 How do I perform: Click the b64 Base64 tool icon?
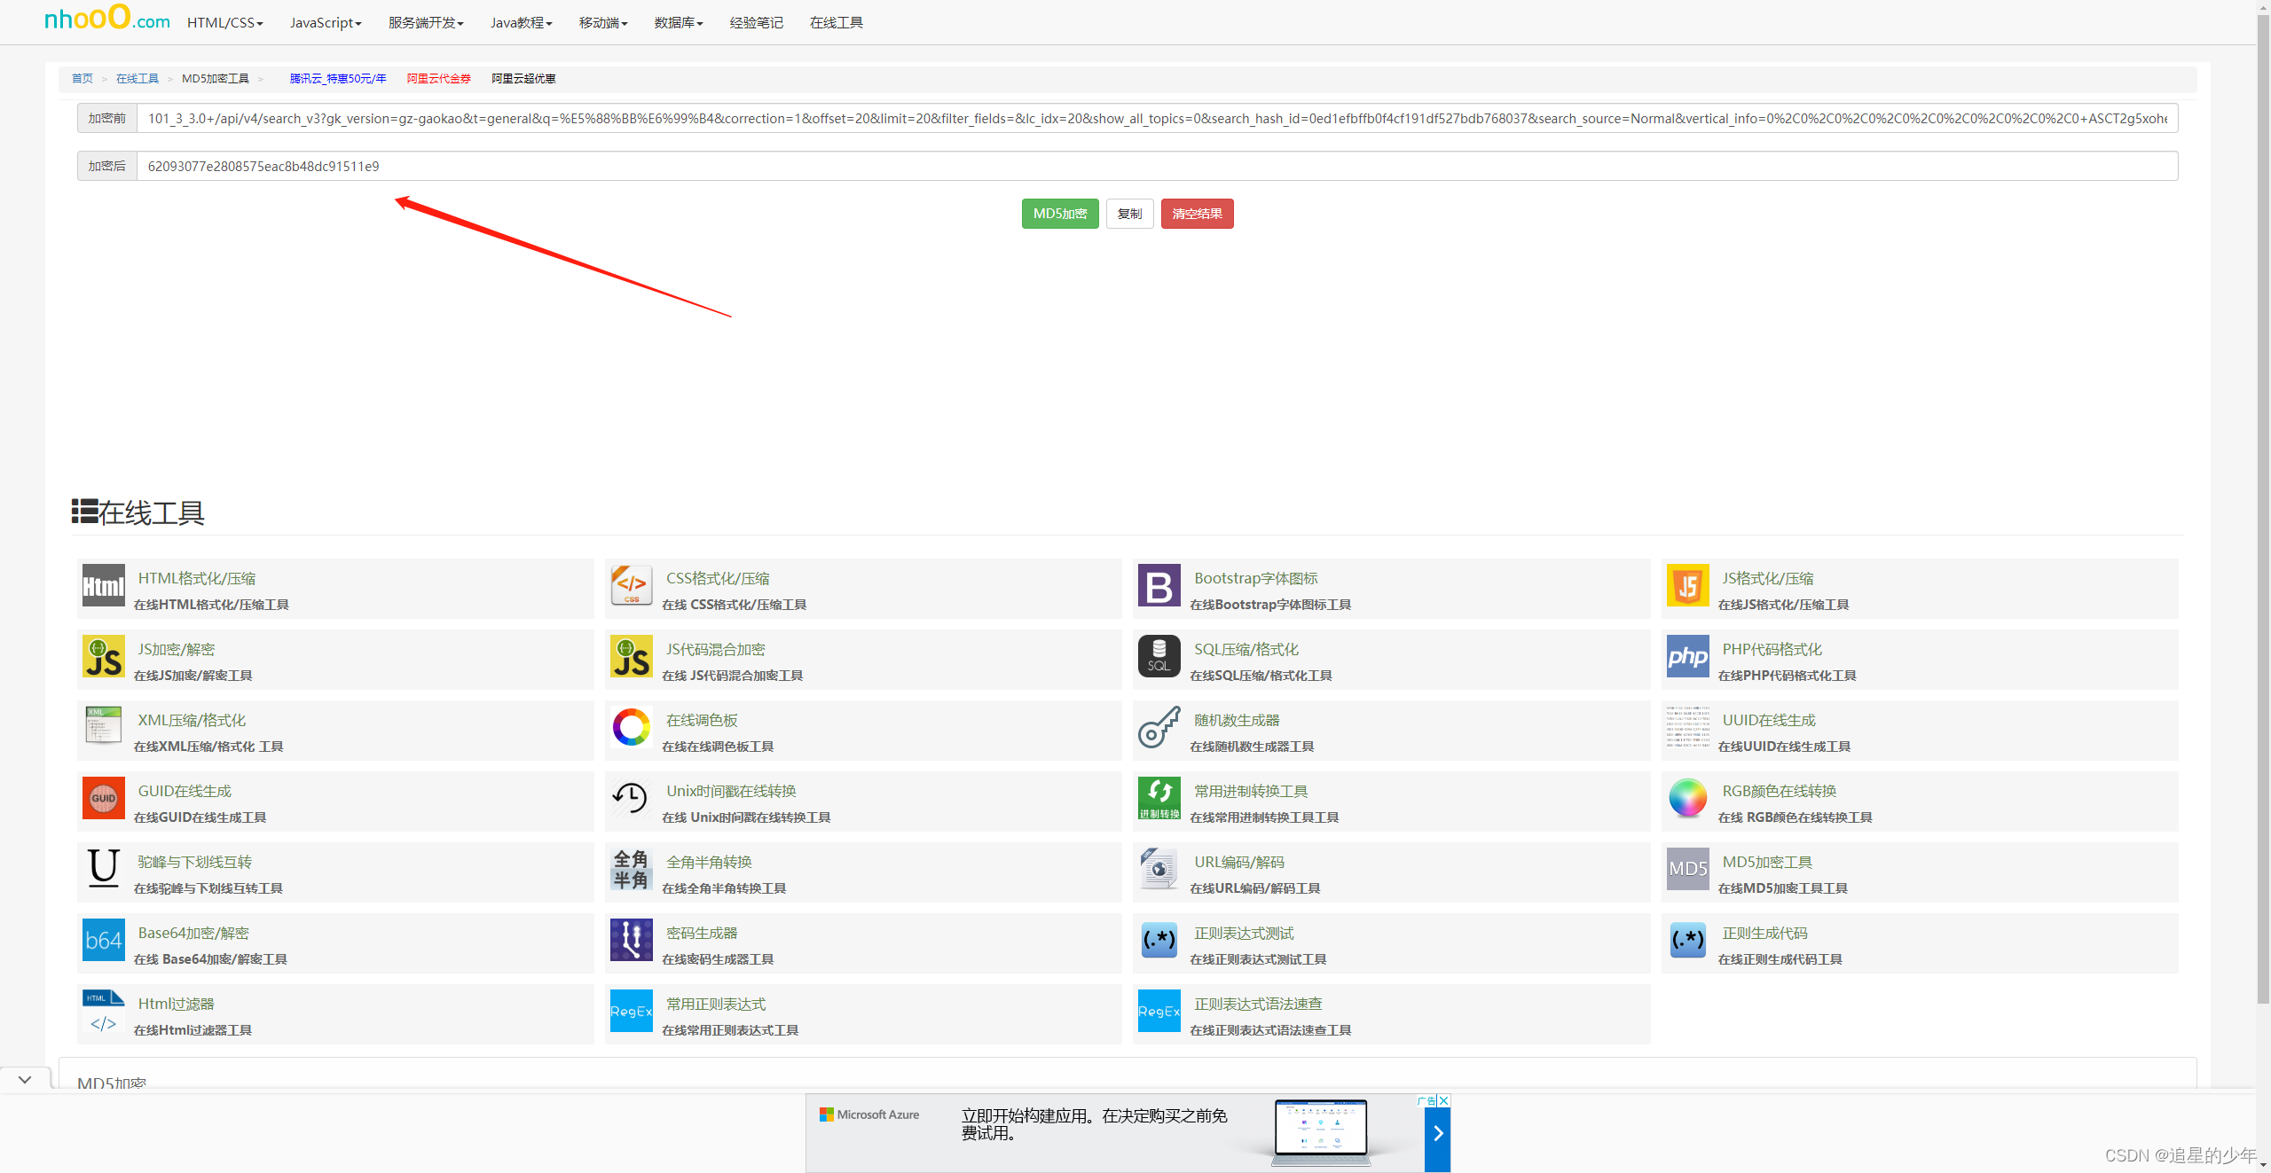tap(103, 941)
